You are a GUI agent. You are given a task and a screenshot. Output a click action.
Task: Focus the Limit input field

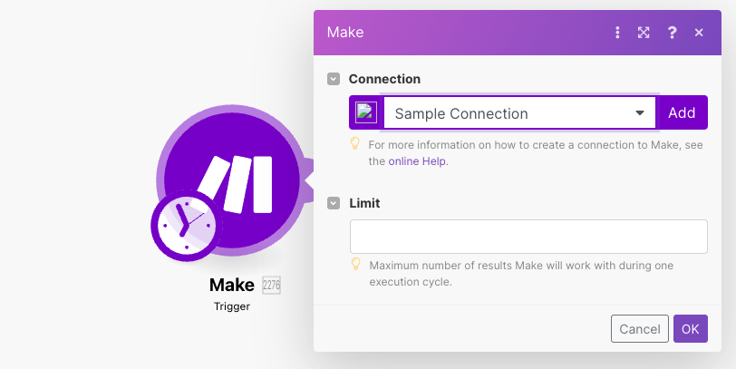click(528, 237)
